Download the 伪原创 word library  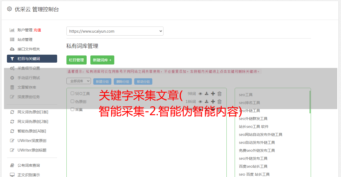(207, 101)
